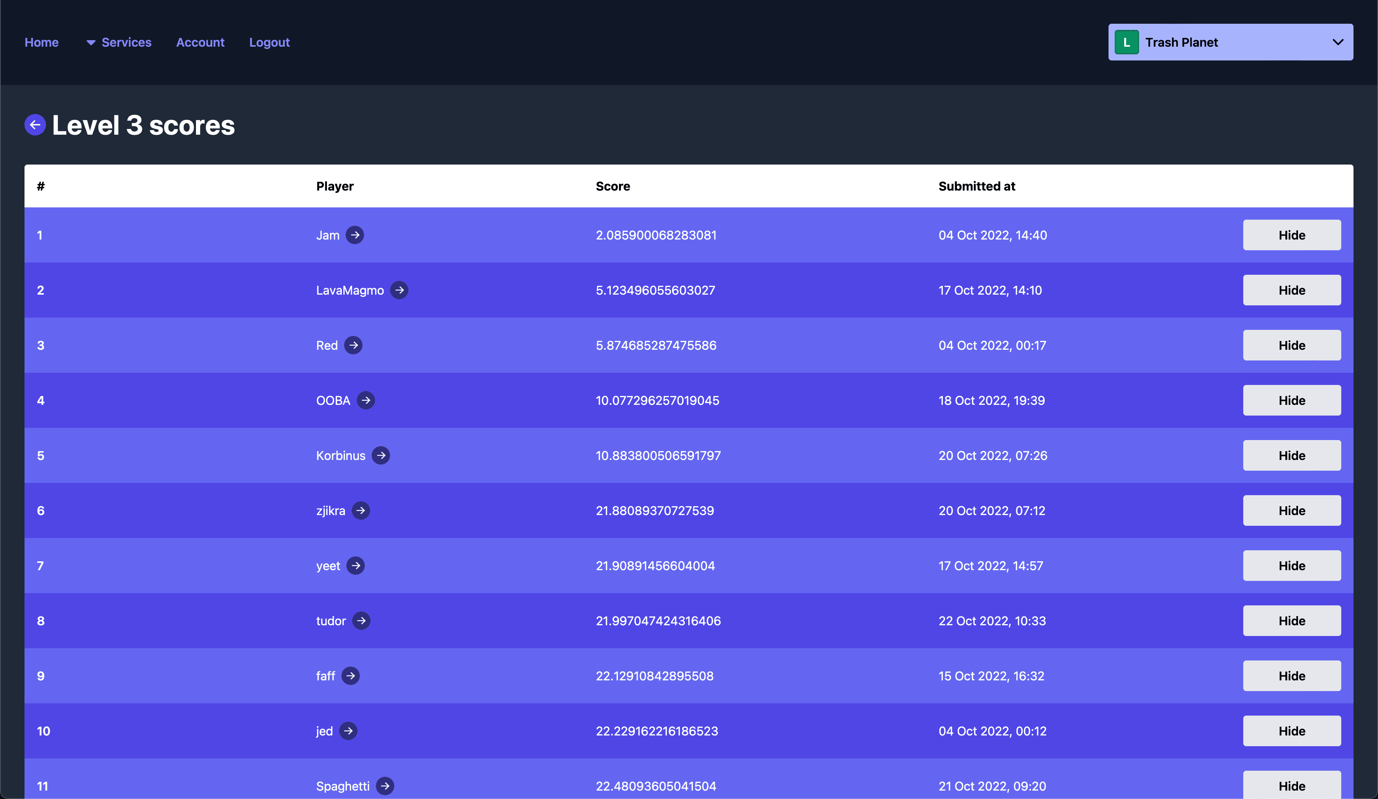Click the Logout button

click(269, 42)
